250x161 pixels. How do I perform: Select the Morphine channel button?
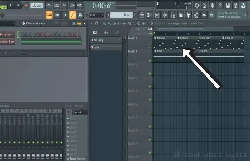click(7, 34)
